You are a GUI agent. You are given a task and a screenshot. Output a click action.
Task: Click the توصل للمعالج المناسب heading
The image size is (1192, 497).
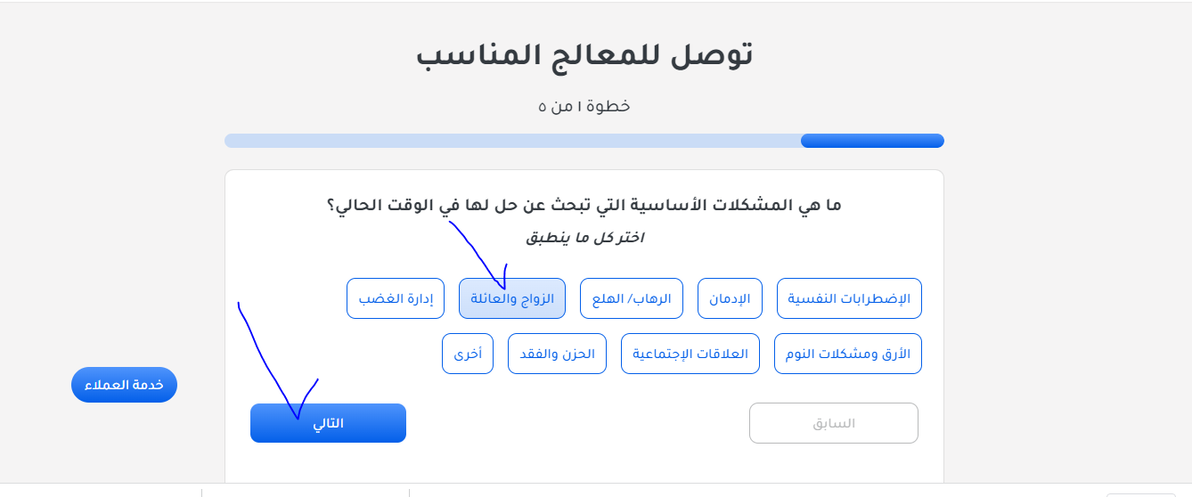(584, 55)
